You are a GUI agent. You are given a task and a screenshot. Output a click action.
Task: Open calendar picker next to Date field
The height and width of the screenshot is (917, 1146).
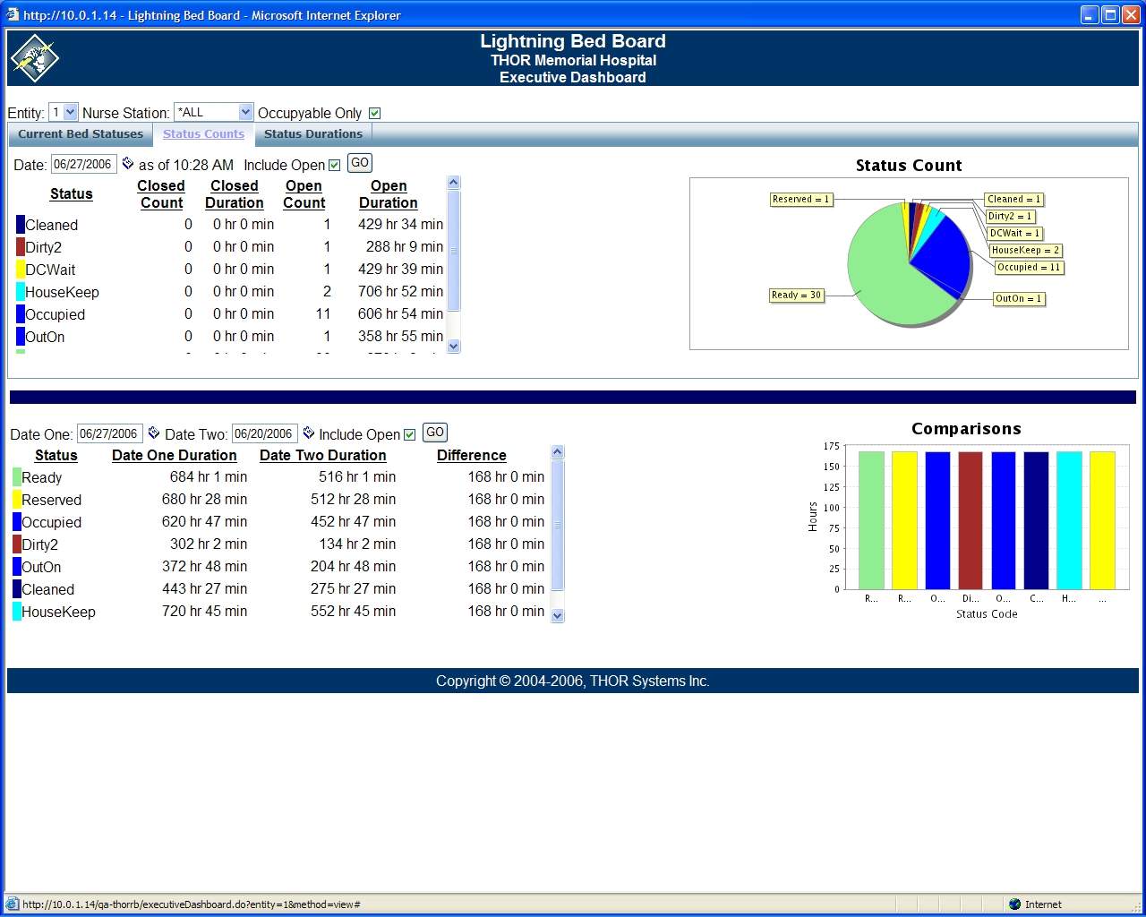pyautogui.click(x=128, y=163)
